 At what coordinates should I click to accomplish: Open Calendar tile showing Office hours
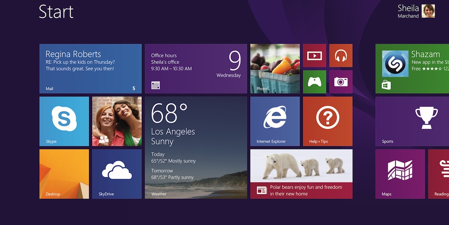196,68
